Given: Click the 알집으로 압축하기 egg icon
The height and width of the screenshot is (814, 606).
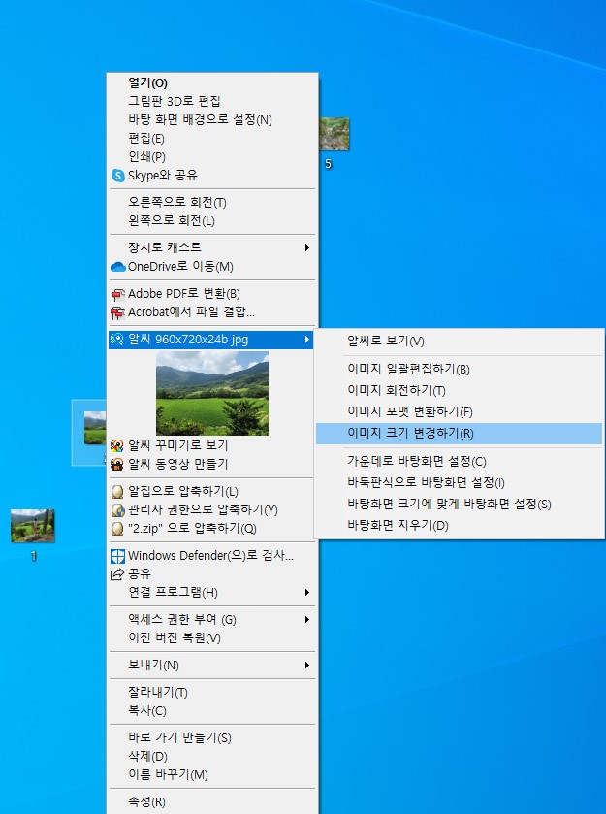Looking at the screenshot, I should (117, 491).
